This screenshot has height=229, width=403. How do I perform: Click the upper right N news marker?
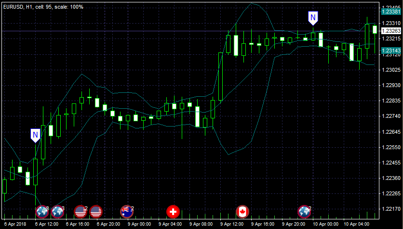coord(313,18)
